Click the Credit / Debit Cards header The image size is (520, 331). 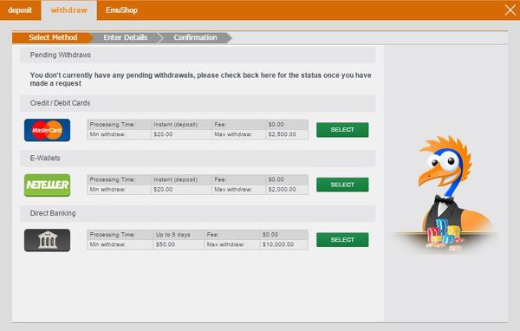(x=198, y=103)
